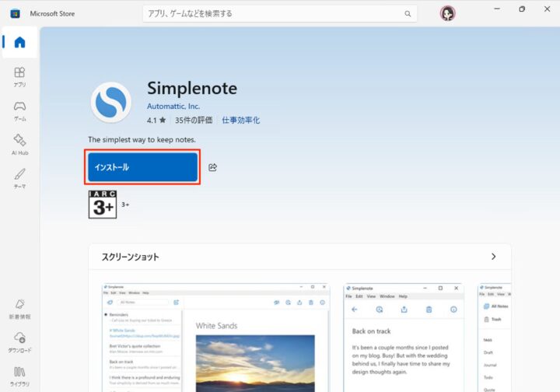
Task: Open the Automattic, Inc. publisher link
Action: pos(173,106)
